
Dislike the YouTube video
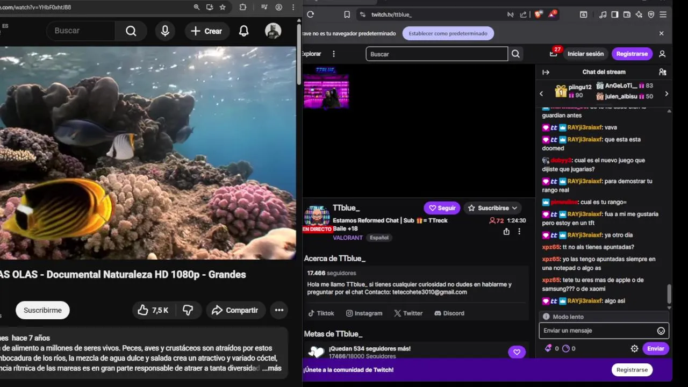coord(188,310)
